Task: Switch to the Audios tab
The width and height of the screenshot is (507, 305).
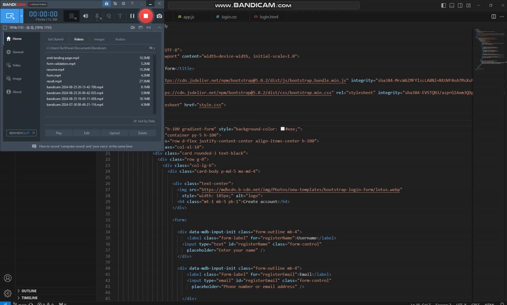Action: (x=120, y=39)
